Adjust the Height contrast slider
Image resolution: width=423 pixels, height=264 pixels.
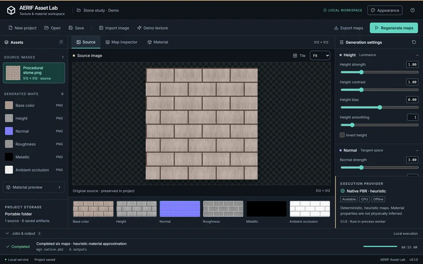click(379, 90)
